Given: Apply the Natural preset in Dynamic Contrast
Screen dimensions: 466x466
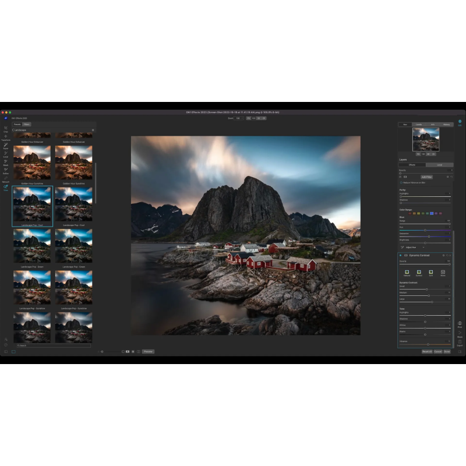Looking at the screenshot, I should coord(406,272).
